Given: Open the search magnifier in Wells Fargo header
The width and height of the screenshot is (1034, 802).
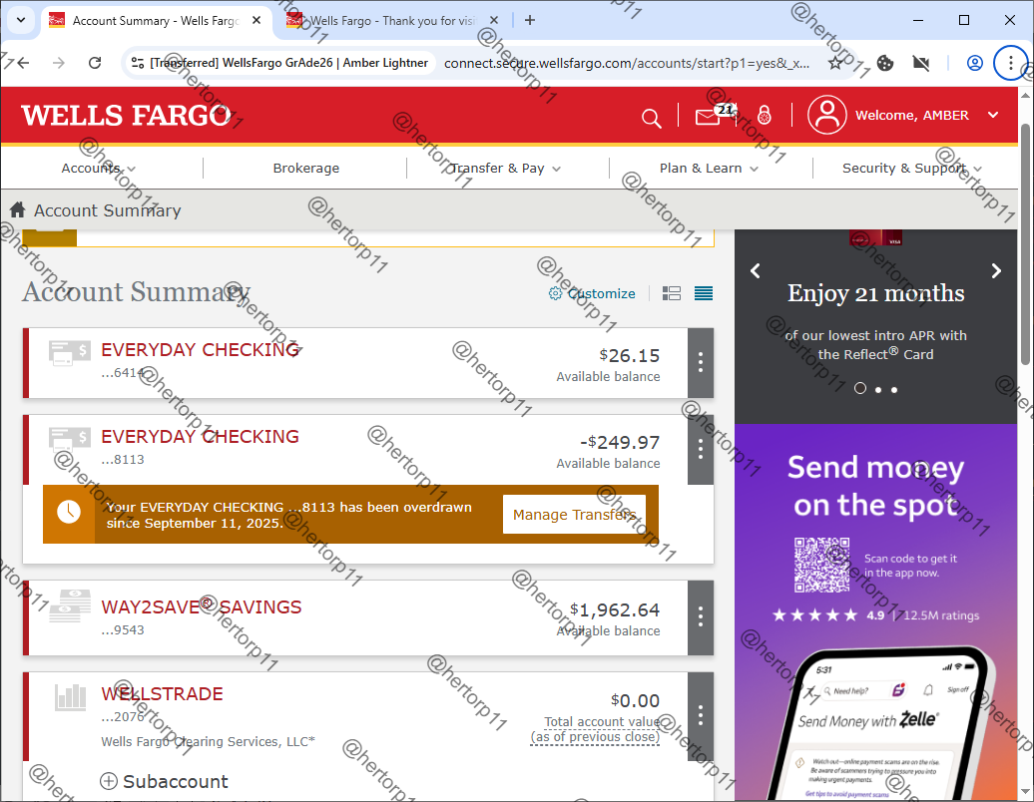Looking at the screenshot, I should pyautogui.click(x=651, y=118).
